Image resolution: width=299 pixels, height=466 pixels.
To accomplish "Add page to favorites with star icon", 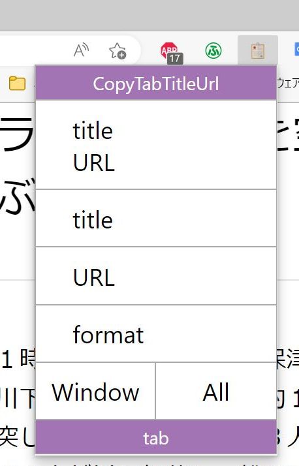I will (x=118, y=51).
